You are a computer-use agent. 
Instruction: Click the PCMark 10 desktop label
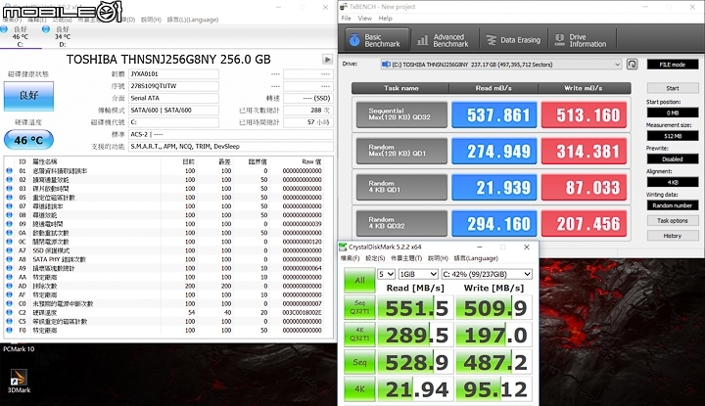coord(19,349)
